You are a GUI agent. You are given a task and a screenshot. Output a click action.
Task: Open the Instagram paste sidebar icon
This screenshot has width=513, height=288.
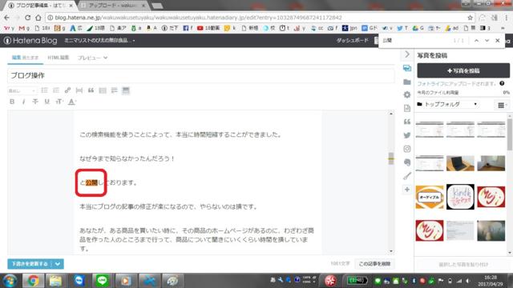[407, 149]
